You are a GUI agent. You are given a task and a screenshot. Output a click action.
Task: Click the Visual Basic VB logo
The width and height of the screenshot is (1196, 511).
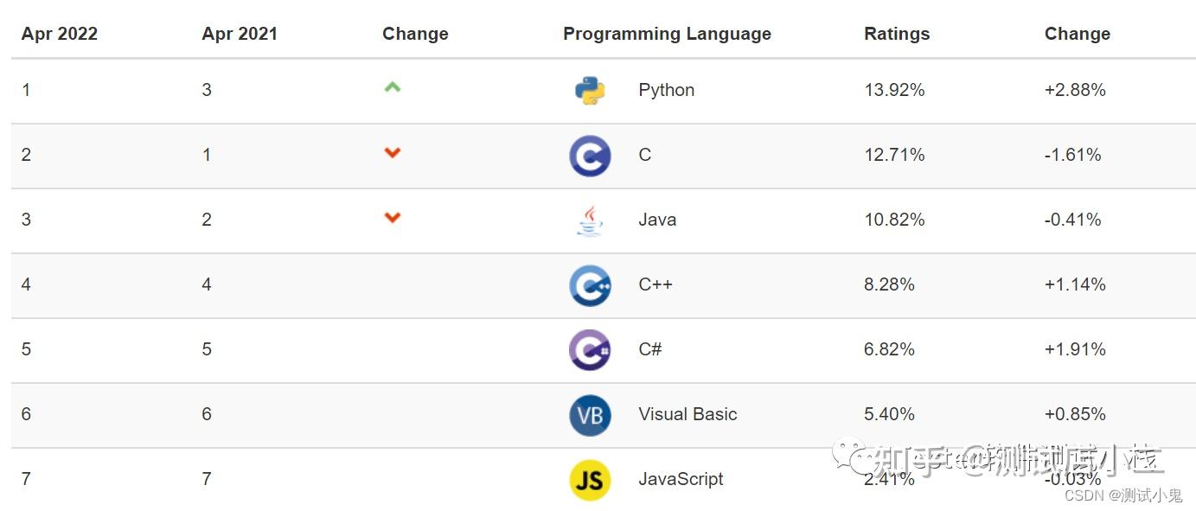[x=590, y=415]
